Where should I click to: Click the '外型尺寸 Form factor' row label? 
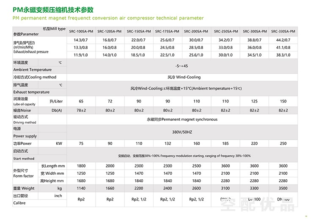point(23,173)
